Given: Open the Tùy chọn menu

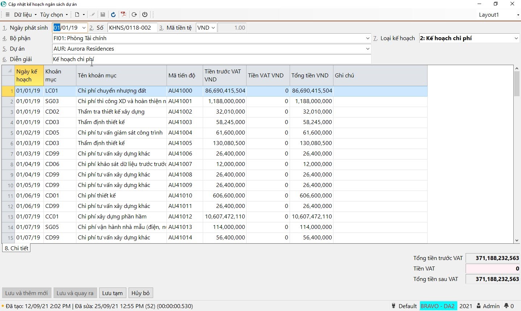Looking at the screenshot, I should [54, 15].
